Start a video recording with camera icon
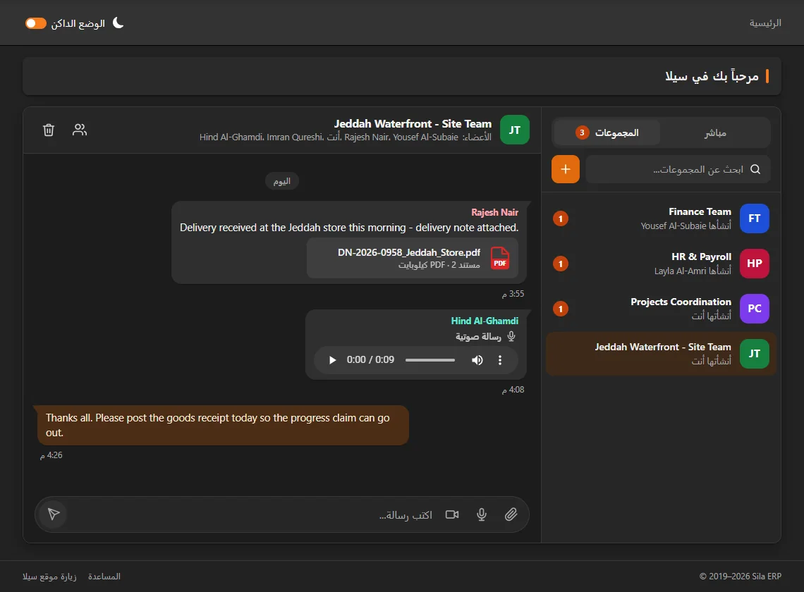Screen dimensions: 804x592 (x=452, y=514)
